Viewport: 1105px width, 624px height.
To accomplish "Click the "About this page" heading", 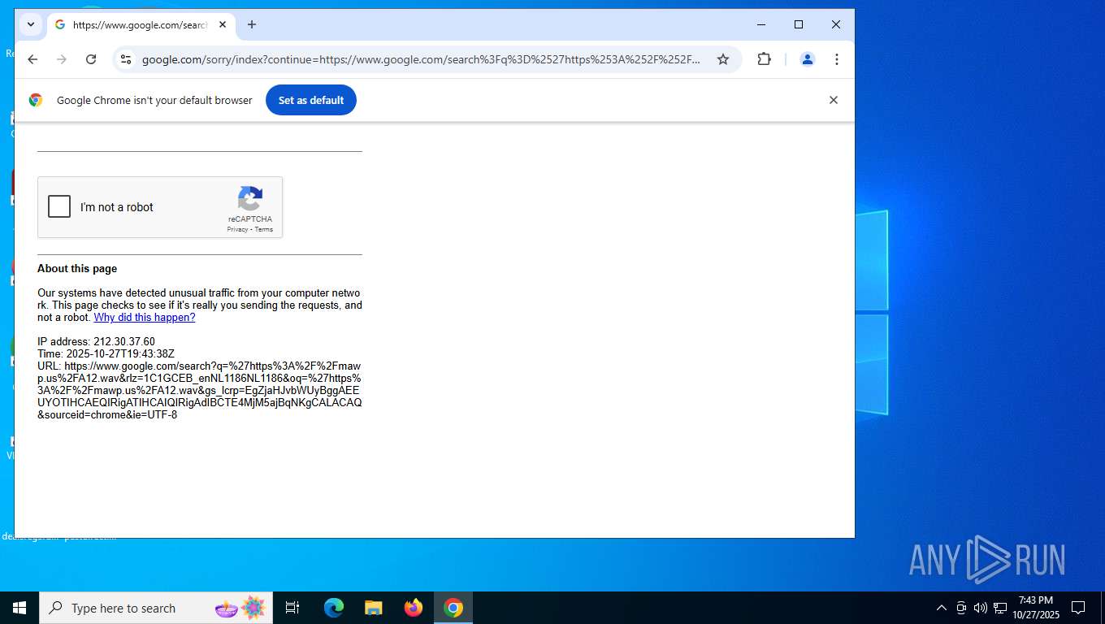I will point(77,269).
